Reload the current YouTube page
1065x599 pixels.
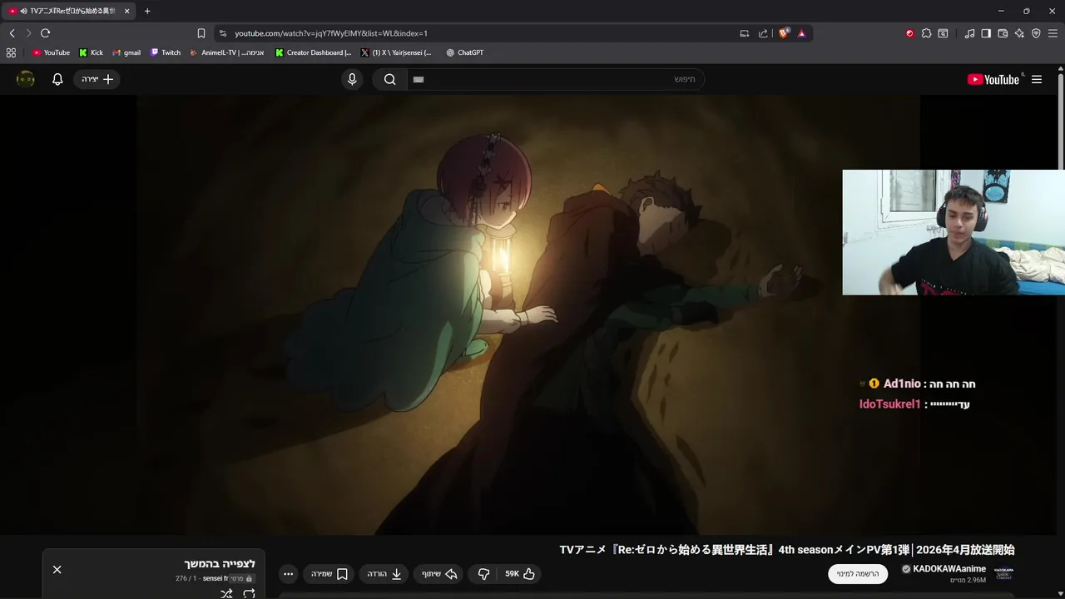pyautogui.click(x=45, y=33)
